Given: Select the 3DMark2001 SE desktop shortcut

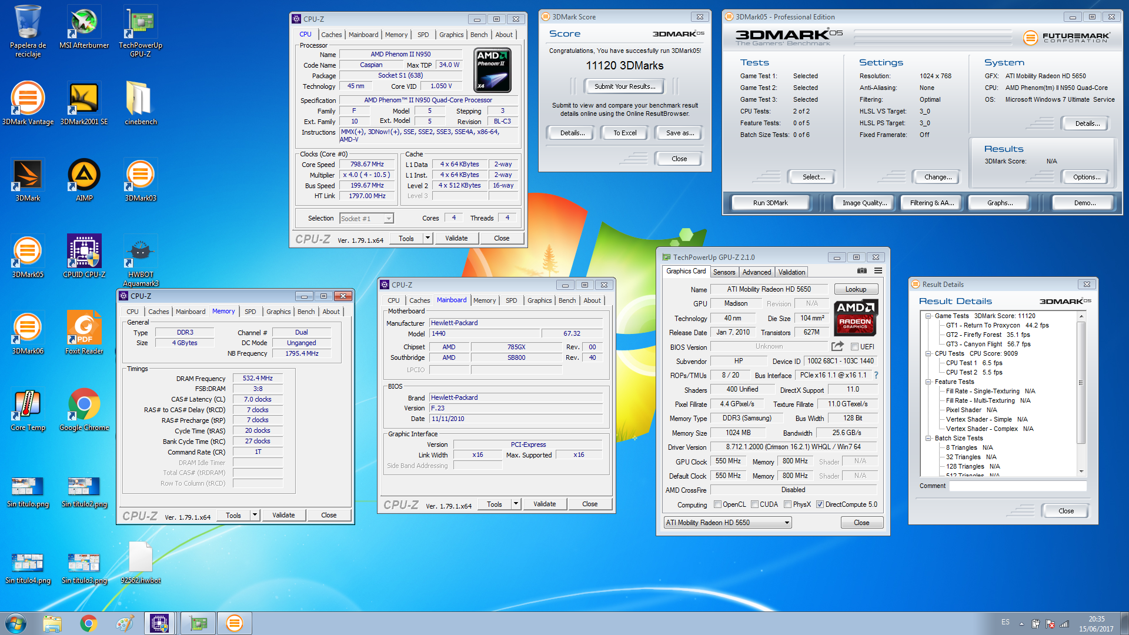Looking at the screenshot, I should 84,103.
